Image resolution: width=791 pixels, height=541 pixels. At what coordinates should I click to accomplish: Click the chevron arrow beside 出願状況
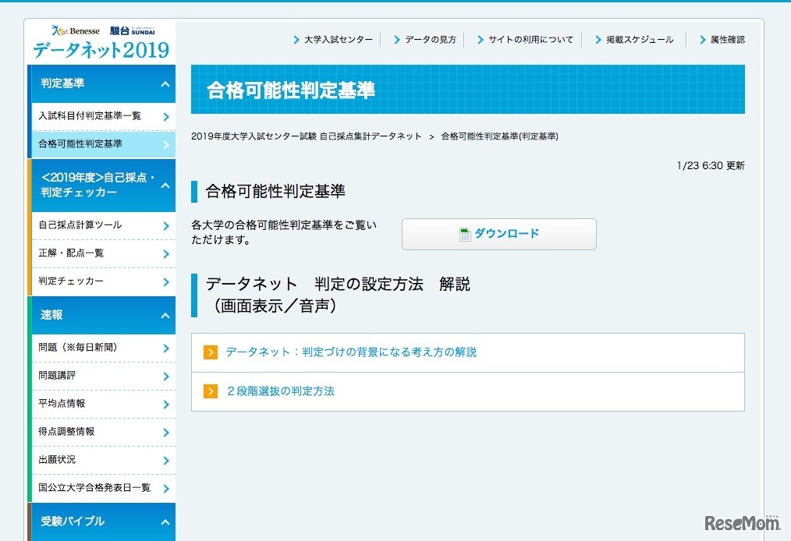(x=166, y=461)
